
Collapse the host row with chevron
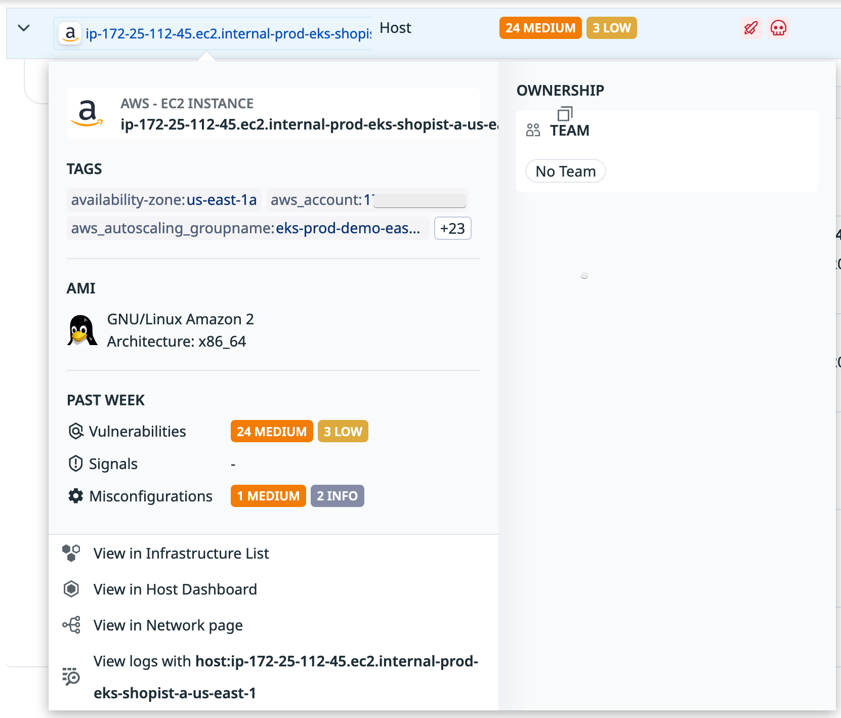coord(24,28)
